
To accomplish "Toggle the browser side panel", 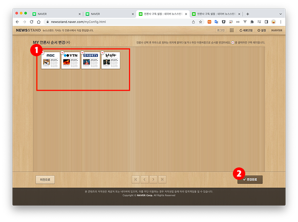I will point(266,22).
